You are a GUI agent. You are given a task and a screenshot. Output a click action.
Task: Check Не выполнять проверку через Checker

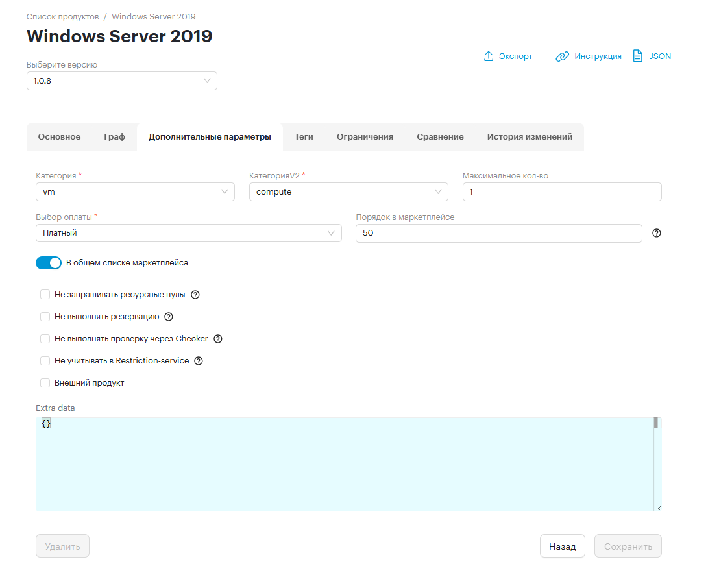pos(45,339)
